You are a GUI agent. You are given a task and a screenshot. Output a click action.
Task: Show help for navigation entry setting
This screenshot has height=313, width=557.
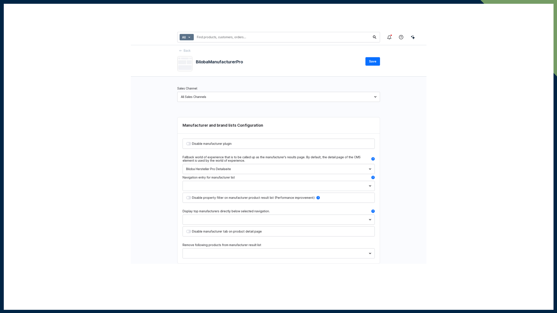(x=373, y=177)
